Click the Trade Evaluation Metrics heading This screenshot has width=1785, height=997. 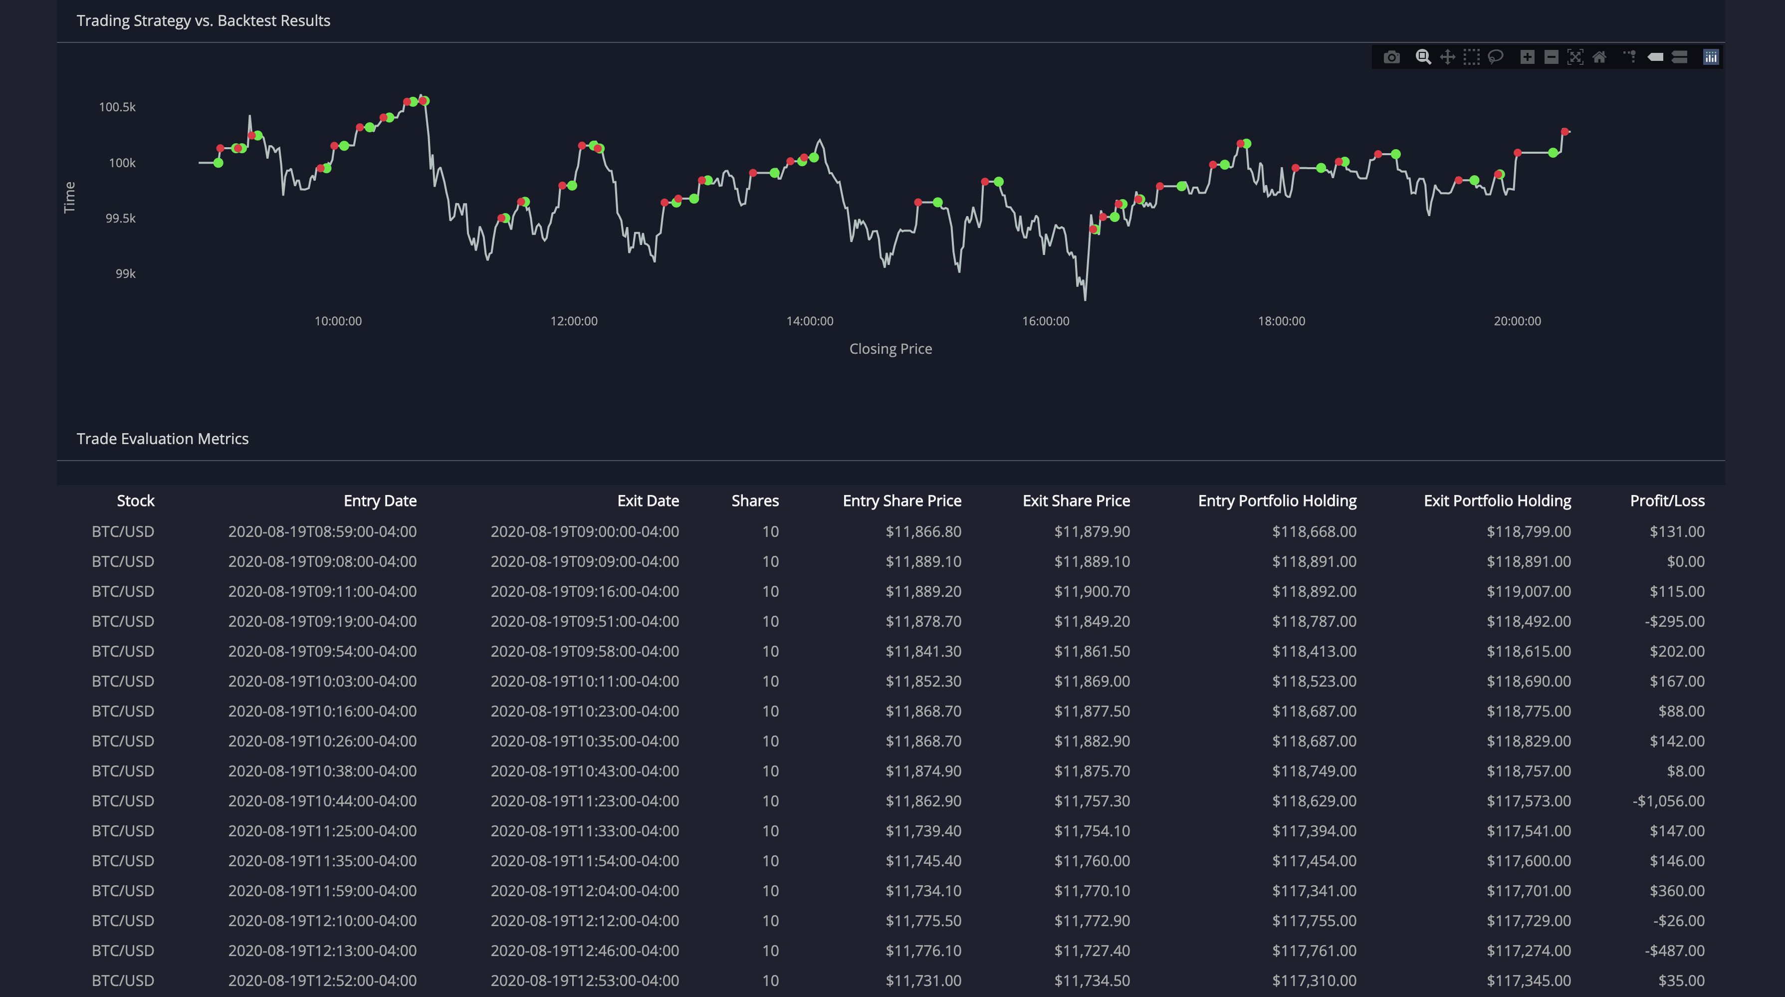[162, 439]
